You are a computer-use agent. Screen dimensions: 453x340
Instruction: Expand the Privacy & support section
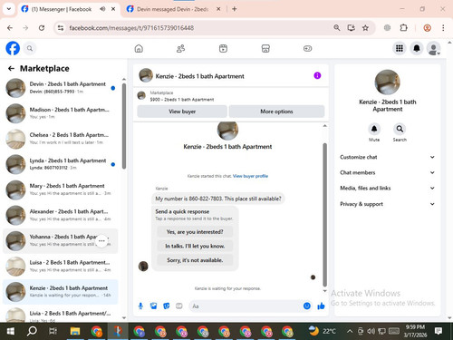(388, 204)
